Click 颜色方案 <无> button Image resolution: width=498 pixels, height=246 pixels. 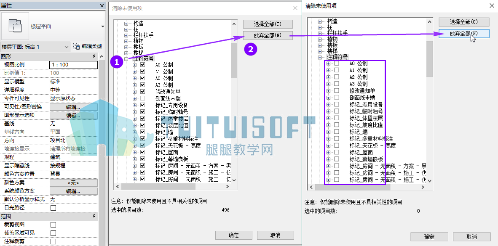(73, 183)
